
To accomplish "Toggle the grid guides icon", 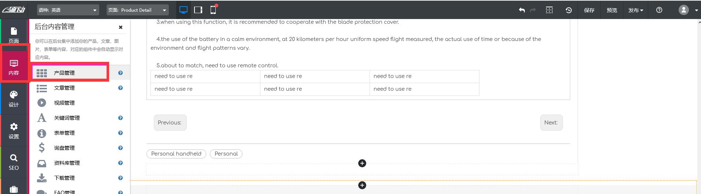I will (549, 10).
